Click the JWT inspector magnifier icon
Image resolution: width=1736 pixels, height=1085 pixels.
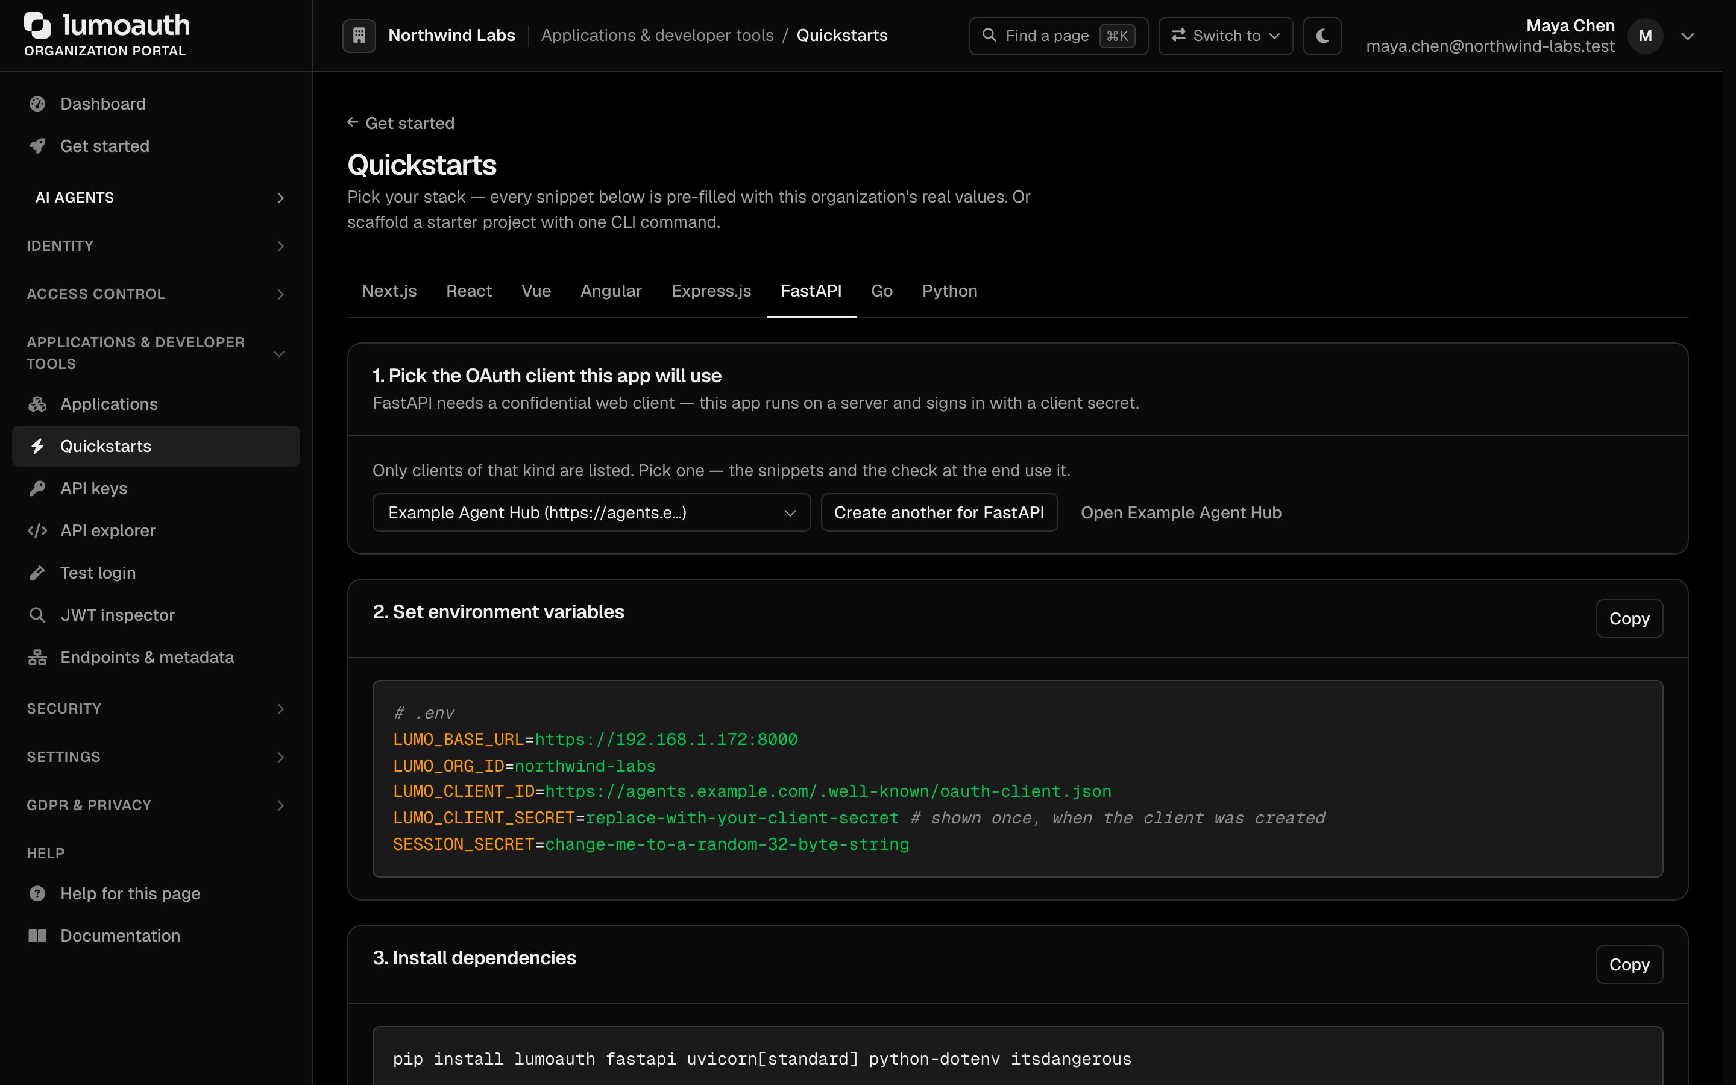[37, 615]
